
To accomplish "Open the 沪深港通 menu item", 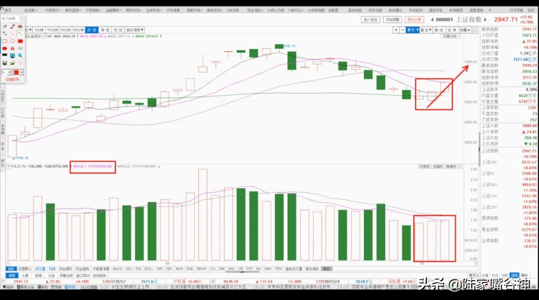I will [173, 10].
